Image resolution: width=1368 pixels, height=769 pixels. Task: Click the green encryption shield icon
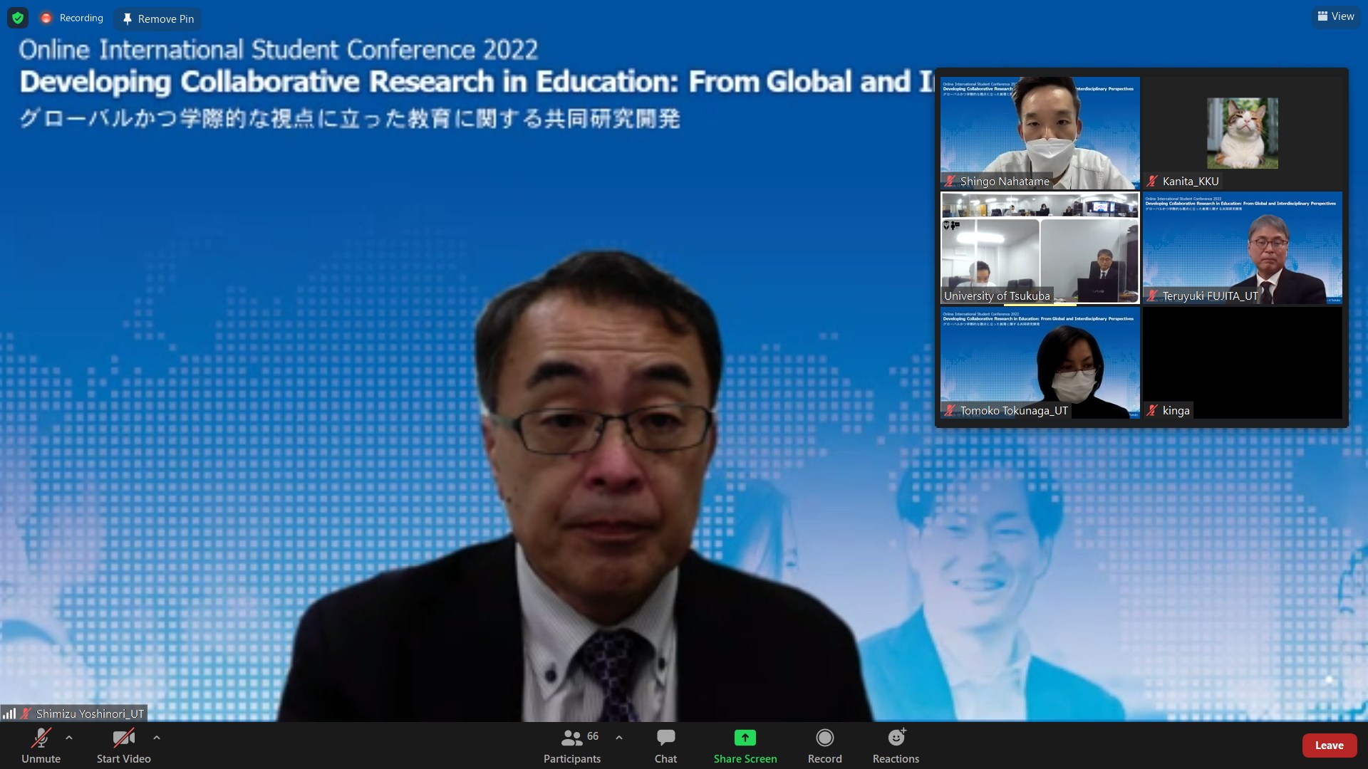pyautogui.click(x=18, y=18)
